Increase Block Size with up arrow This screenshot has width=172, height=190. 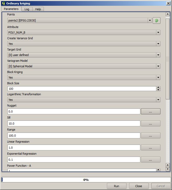click(x=158, y=87)
